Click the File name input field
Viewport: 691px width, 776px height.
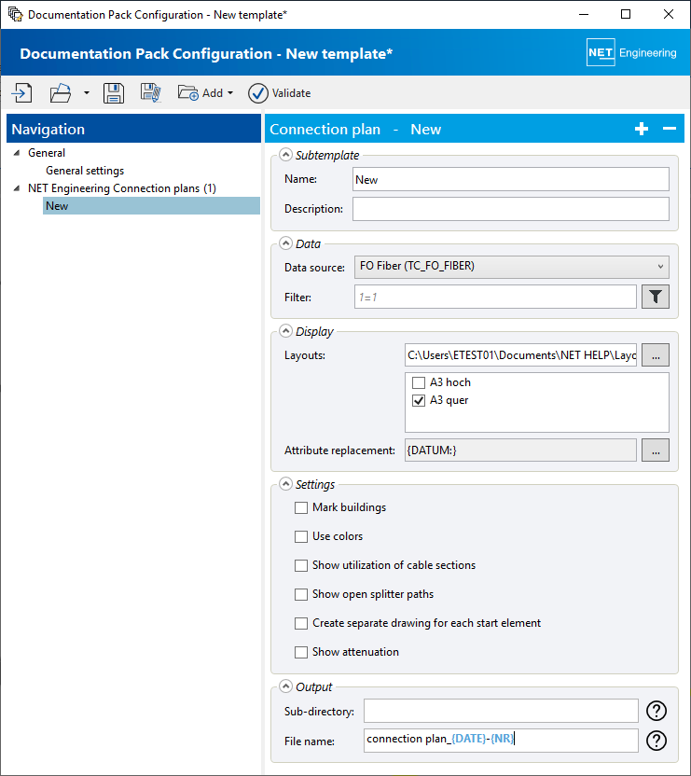(x=501, y=741)
